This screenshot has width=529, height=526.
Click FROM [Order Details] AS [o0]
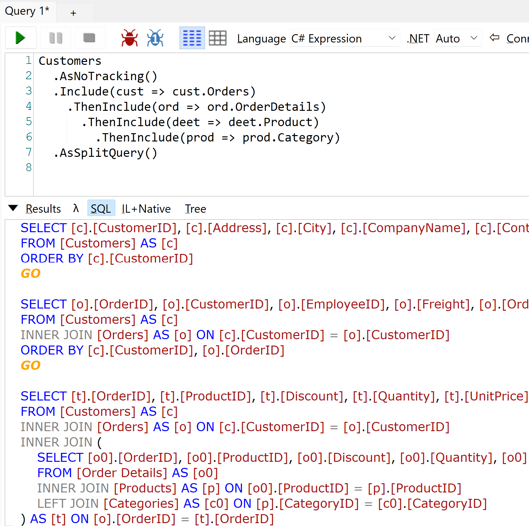128,473
